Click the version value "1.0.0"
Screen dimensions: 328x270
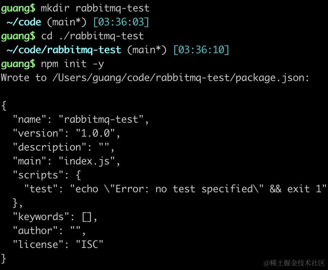point(95,133)
